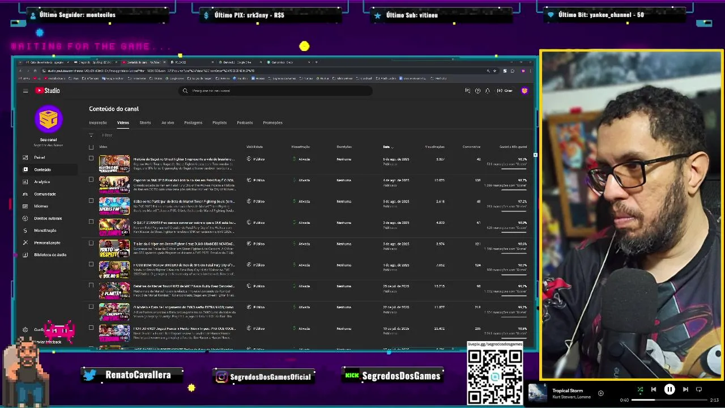Select the Trailer da C.Viper video checkbox
Image resolution: width=725 pixels, height=408 pixels.
[91, 243]
